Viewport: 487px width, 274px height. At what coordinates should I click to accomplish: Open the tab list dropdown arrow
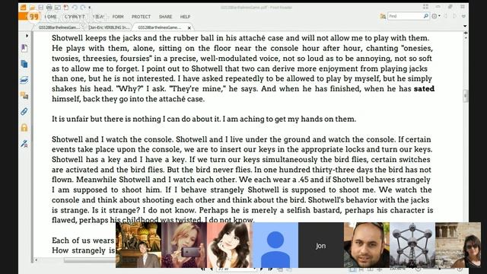465,27
